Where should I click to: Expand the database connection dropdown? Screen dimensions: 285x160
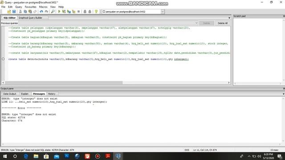coord(163,12)
